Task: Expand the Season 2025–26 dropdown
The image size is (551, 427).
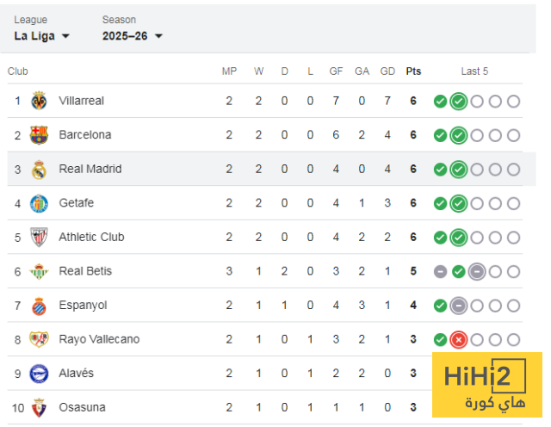Action: [132, 36]
